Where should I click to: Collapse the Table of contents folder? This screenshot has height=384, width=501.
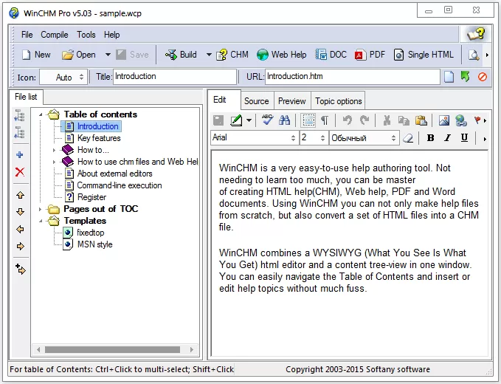pyautogui.click(x=41, y=114)
